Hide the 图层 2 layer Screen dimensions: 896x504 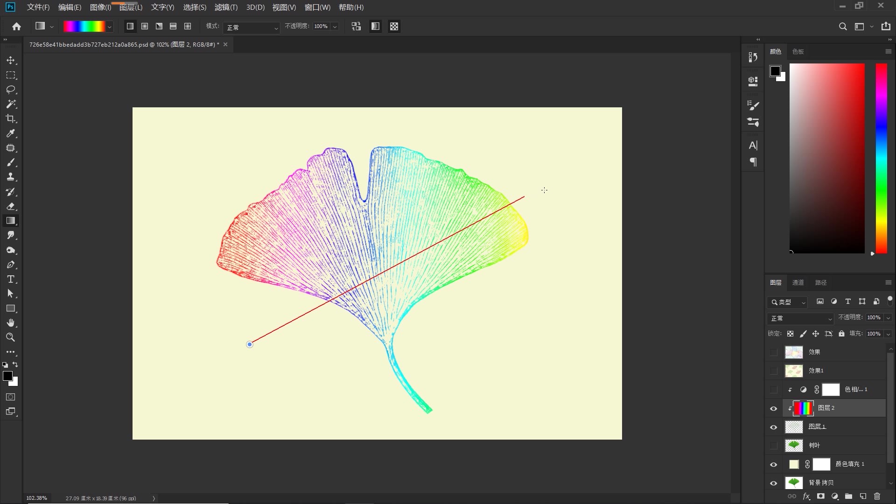774,408
